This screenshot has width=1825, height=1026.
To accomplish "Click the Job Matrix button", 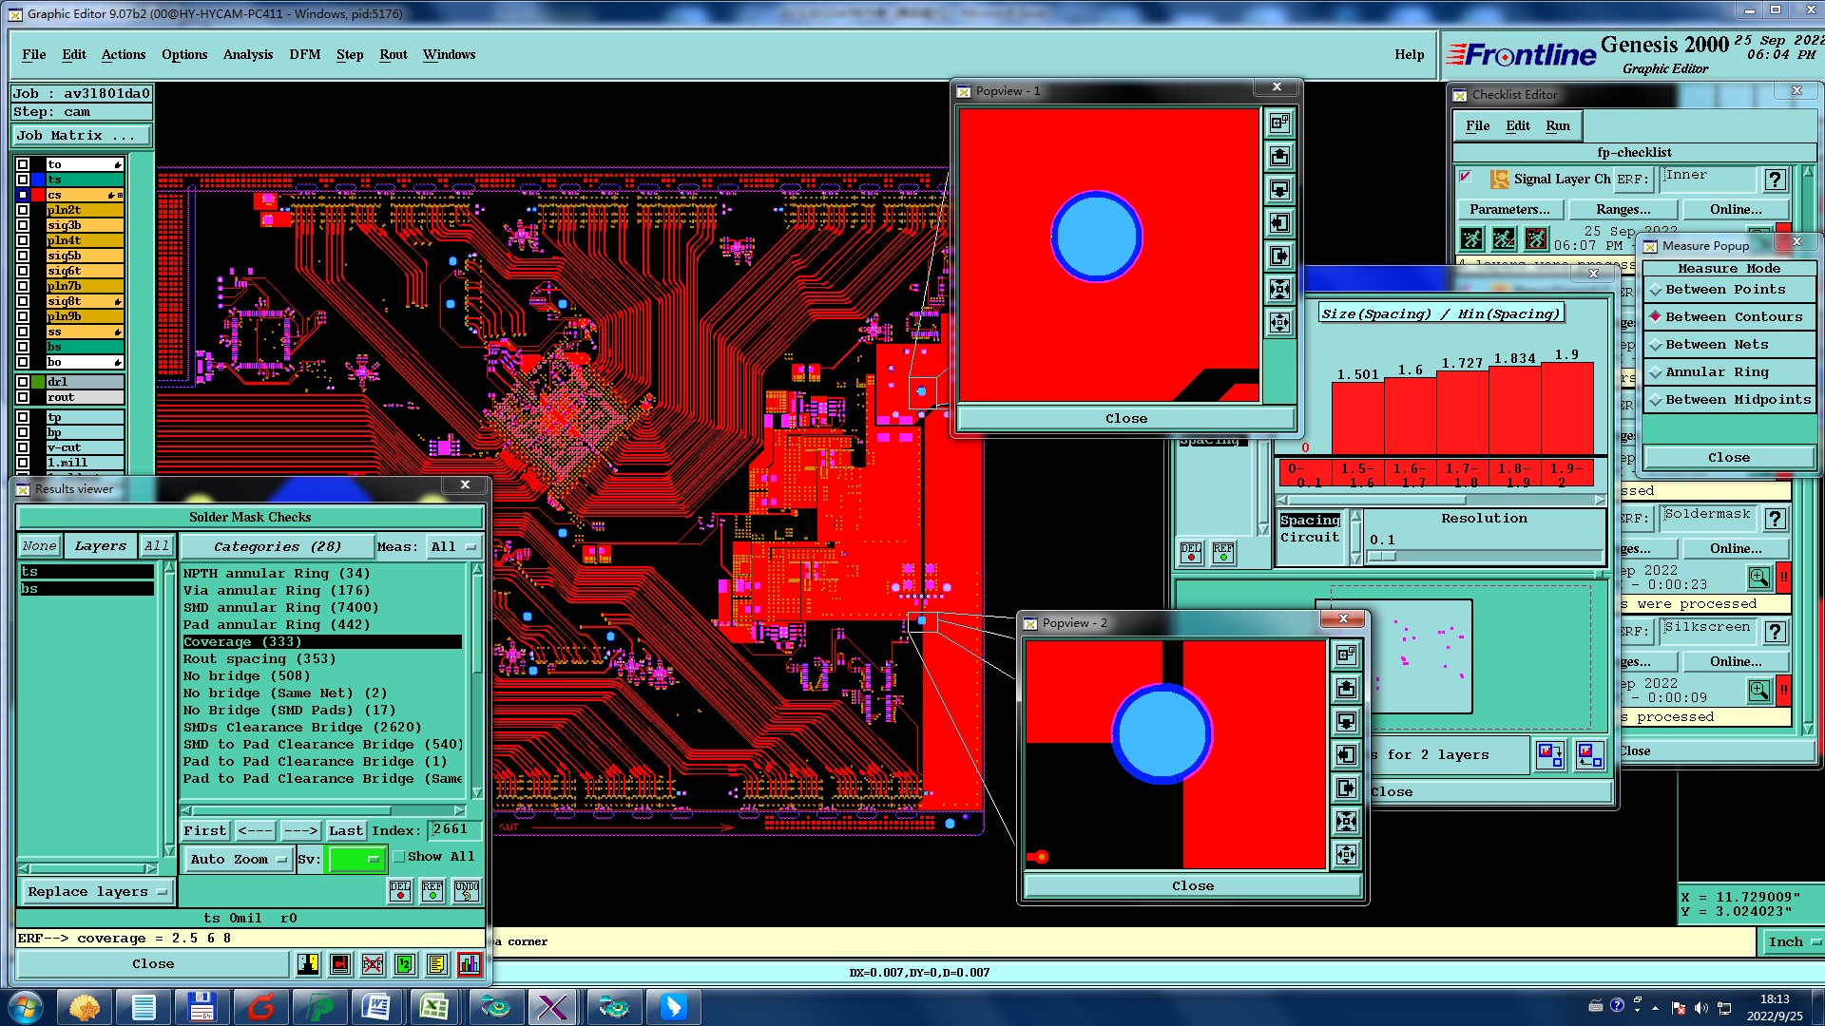I will (x=82, y=136).
